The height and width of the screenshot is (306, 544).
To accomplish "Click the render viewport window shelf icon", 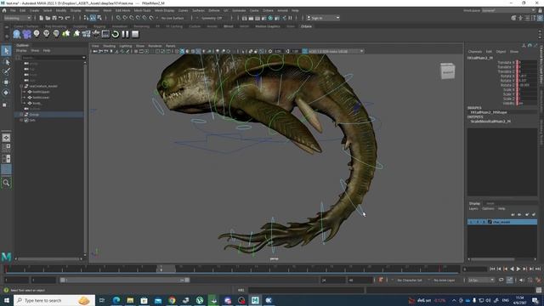I will tap(105, 34).
